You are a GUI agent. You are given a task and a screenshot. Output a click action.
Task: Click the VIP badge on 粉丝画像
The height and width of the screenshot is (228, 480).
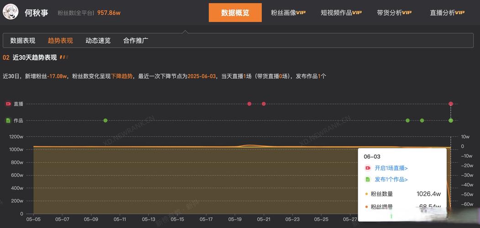(301, 13)
